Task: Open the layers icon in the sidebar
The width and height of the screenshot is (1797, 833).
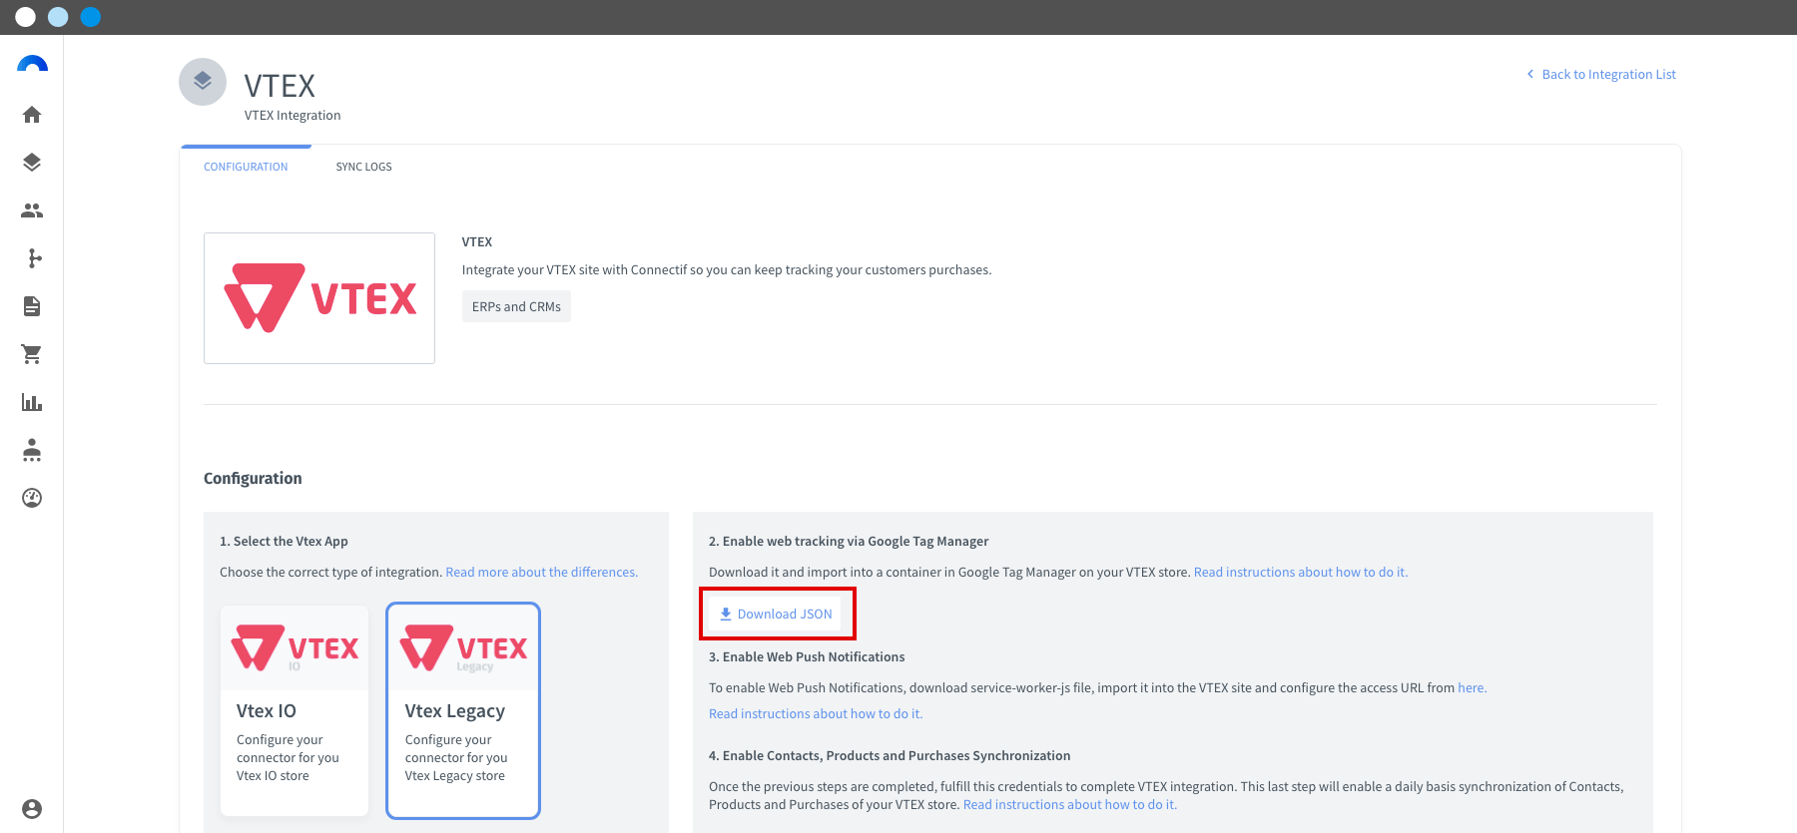Action: [x=32, y=163]
